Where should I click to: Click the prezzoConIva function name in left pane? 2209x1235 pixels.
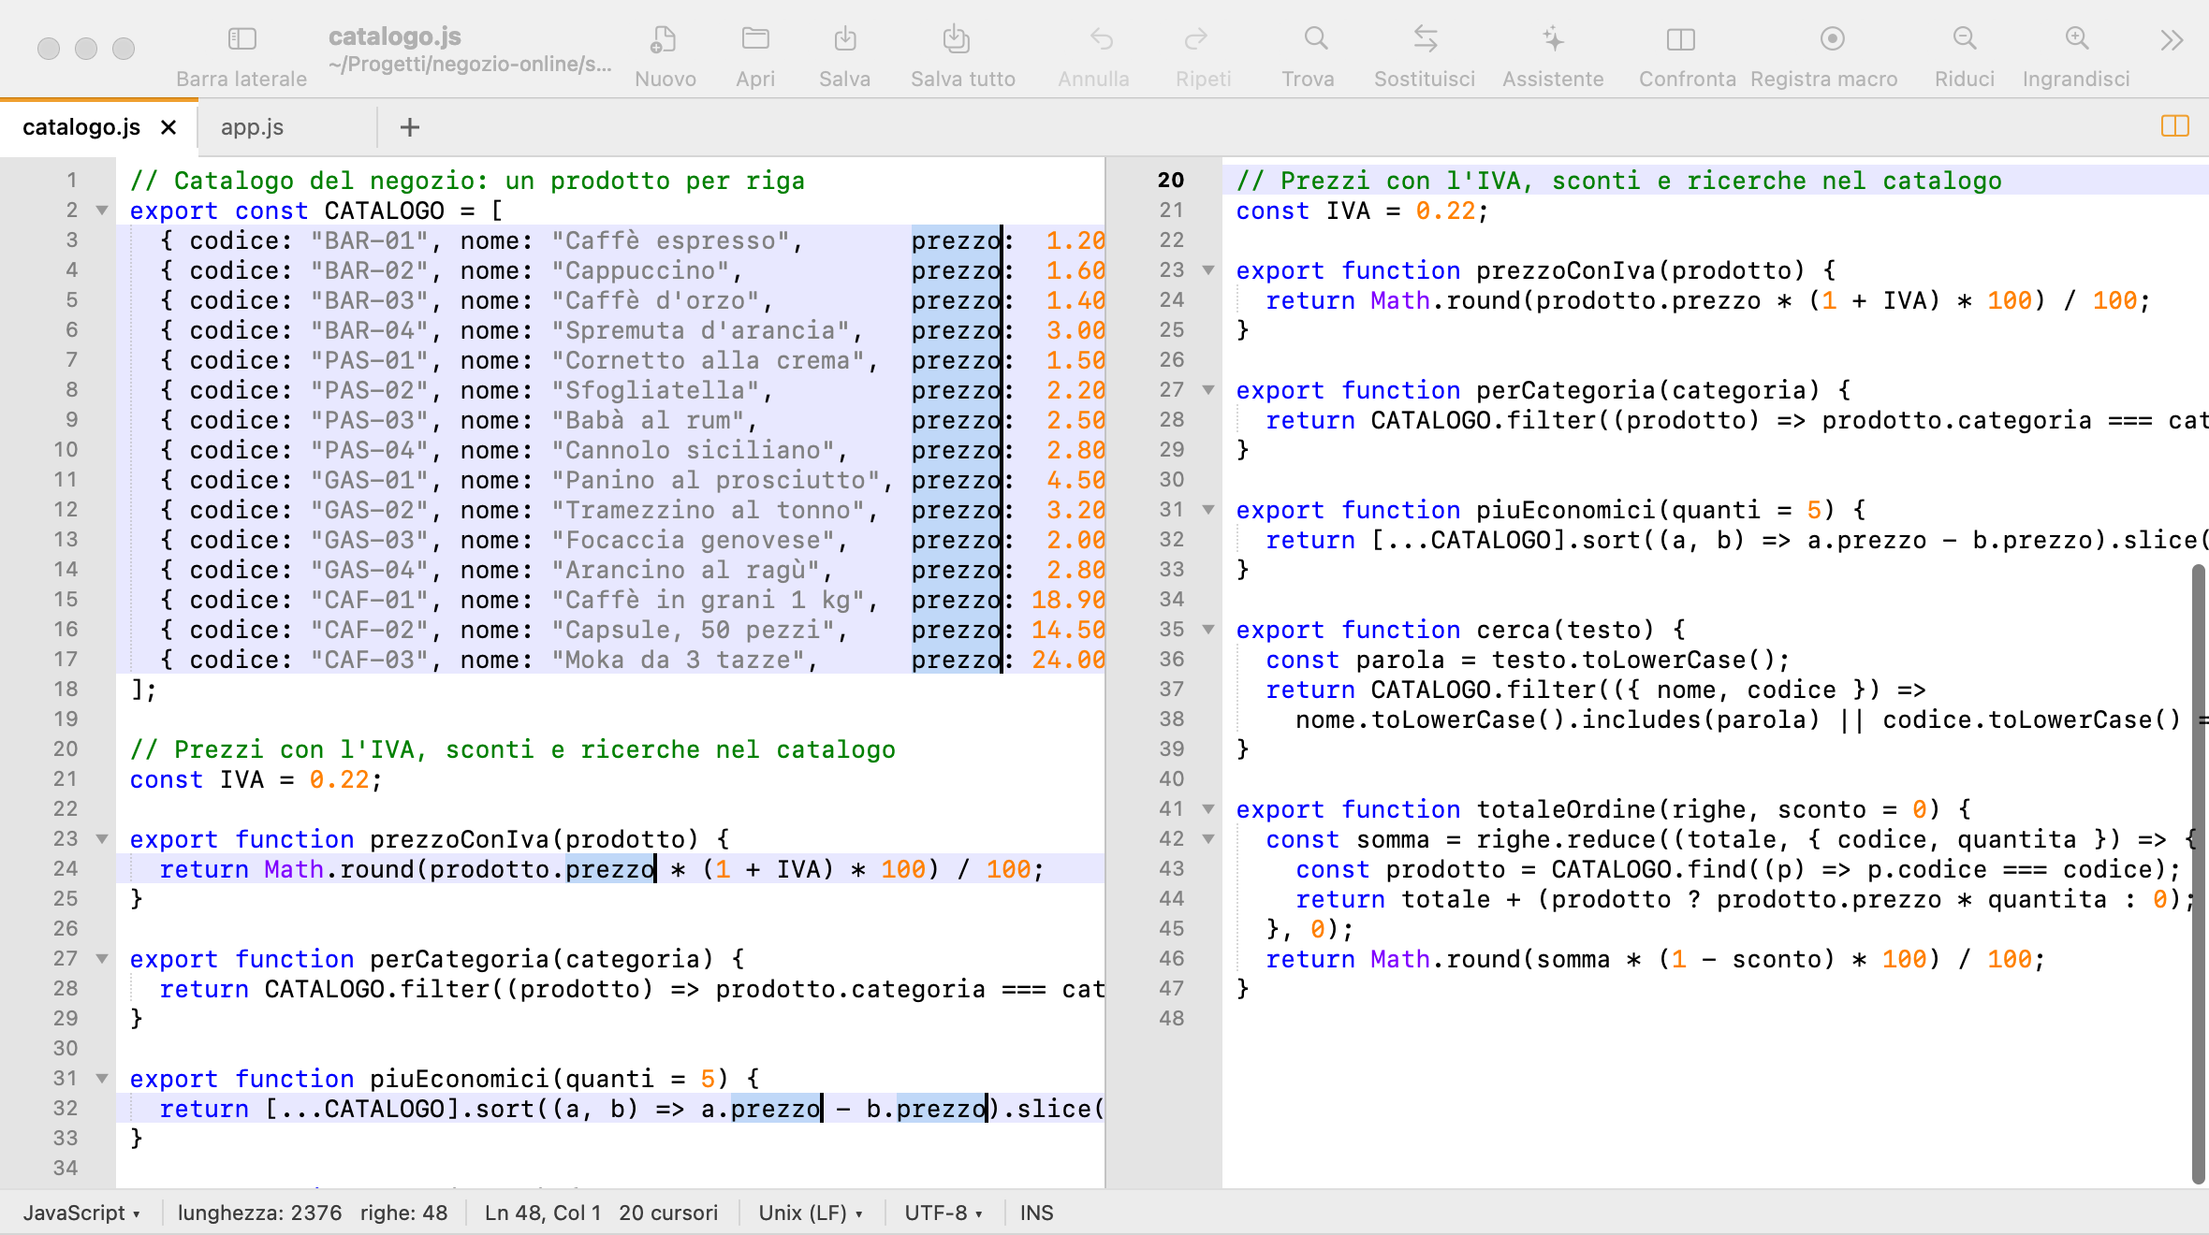[x=460, y=839]
